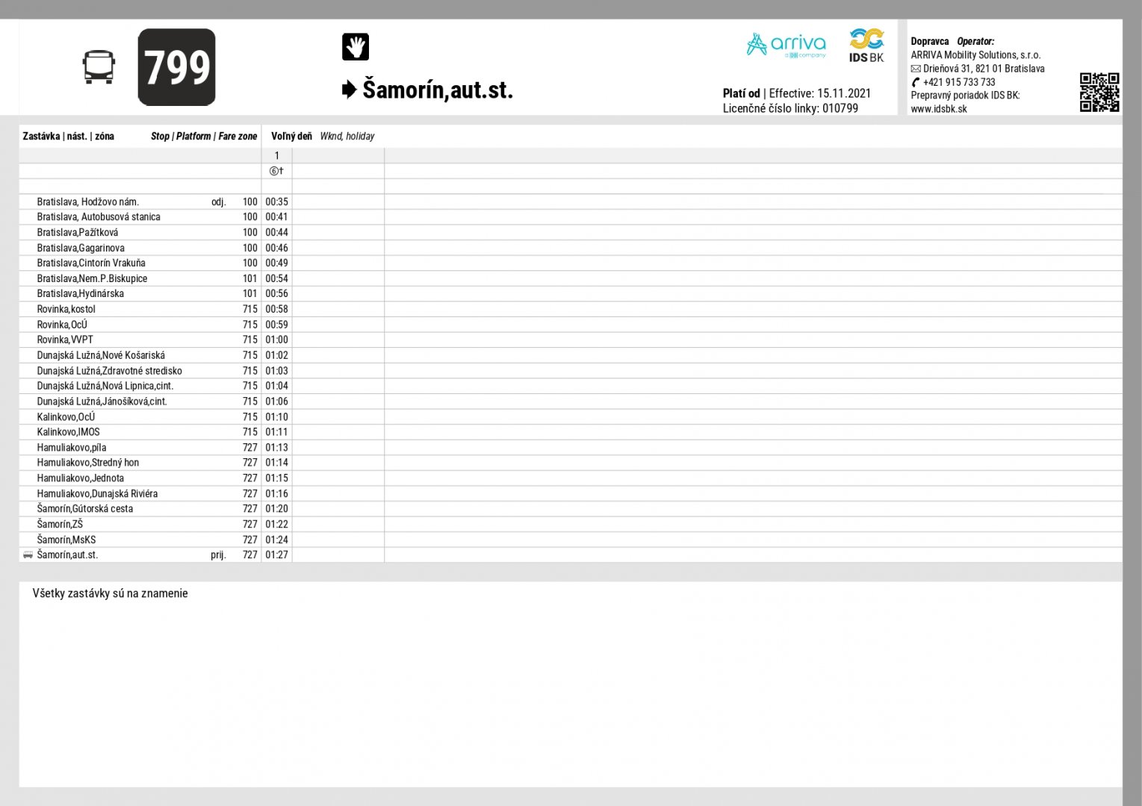This screenshot has width=1142, height=806.
Task: Select the Voľný deň column header
Action: tap(291, 136)
